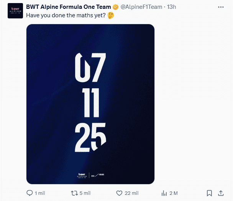Screen dimensions: 233x201
Task: Click the BWT Alpine logo inside the image
Action: click(x=81, y=175)
